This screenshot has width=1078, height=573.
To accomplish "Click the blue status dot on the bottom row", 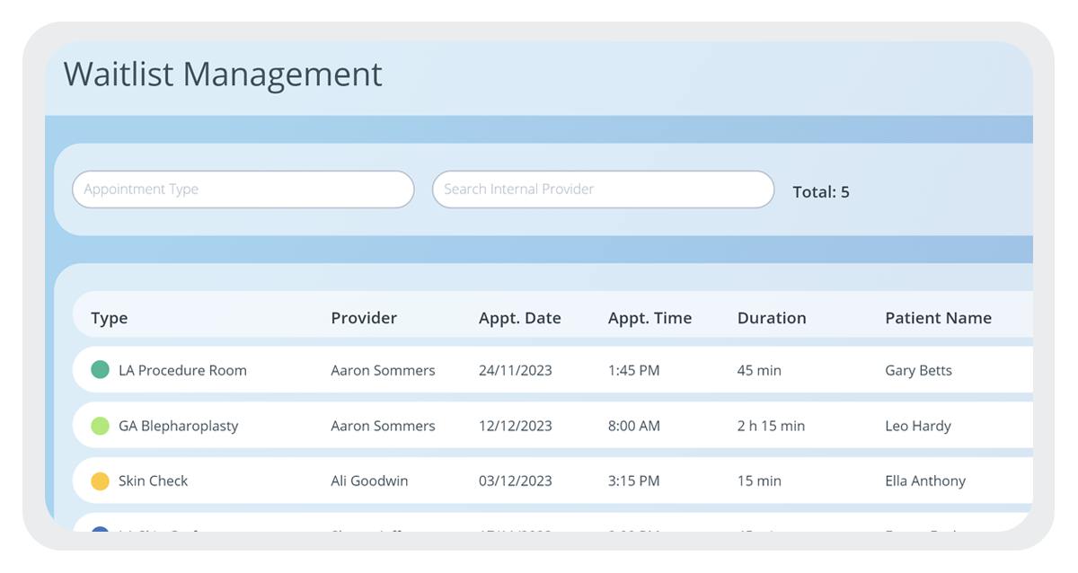I will coord(100,533).
